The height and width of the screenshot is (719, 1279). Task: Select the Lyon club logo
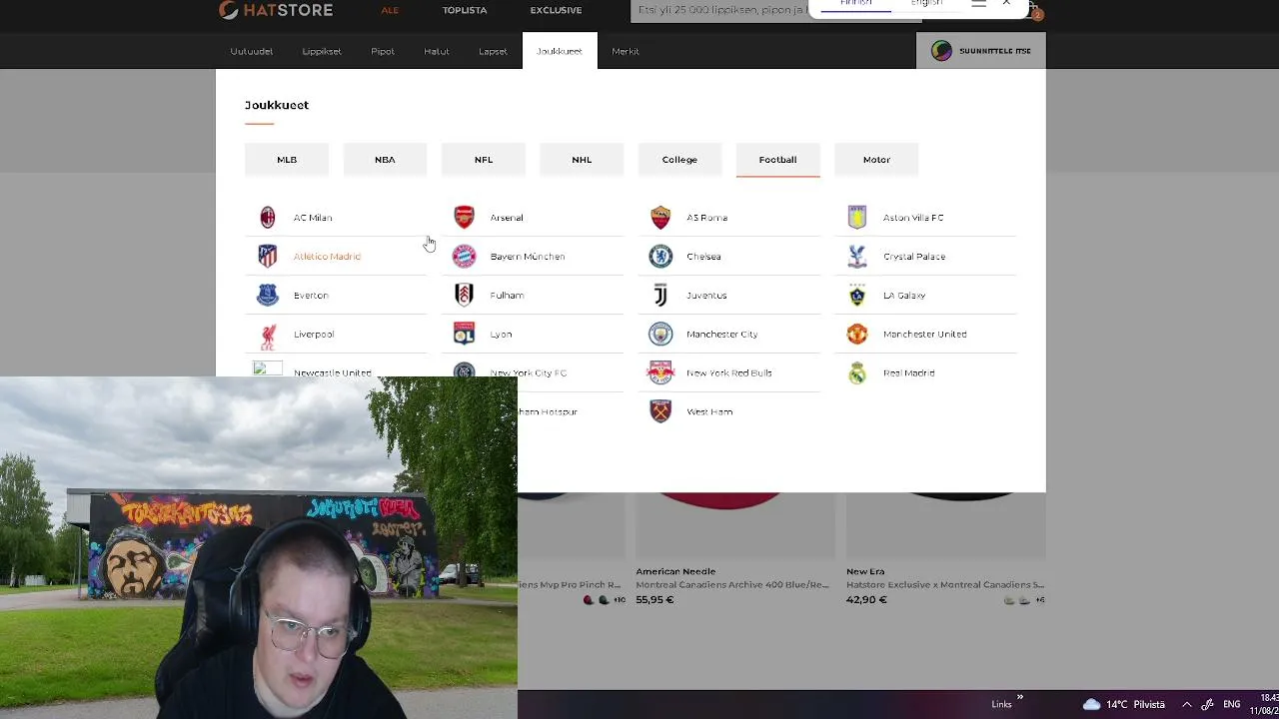464,335
